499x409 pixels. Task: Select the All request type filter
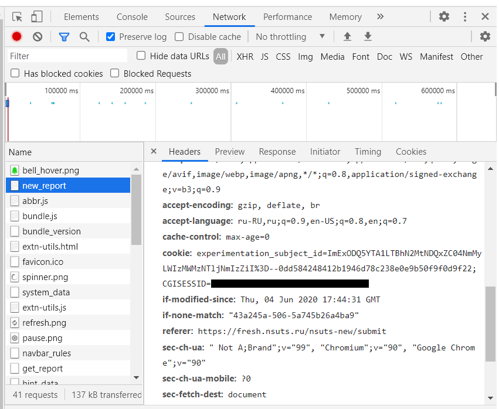[220, 57]
